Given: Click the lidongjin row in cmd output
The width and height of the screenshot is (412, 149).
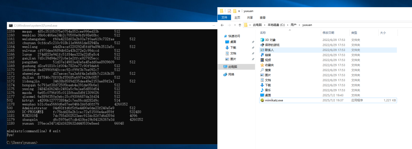Looking at the screenshot, I should [x=71, y=81].
